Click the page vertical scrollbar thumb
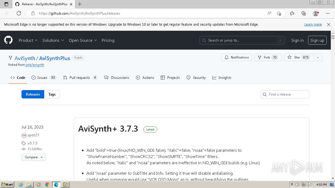 (333, 37)
